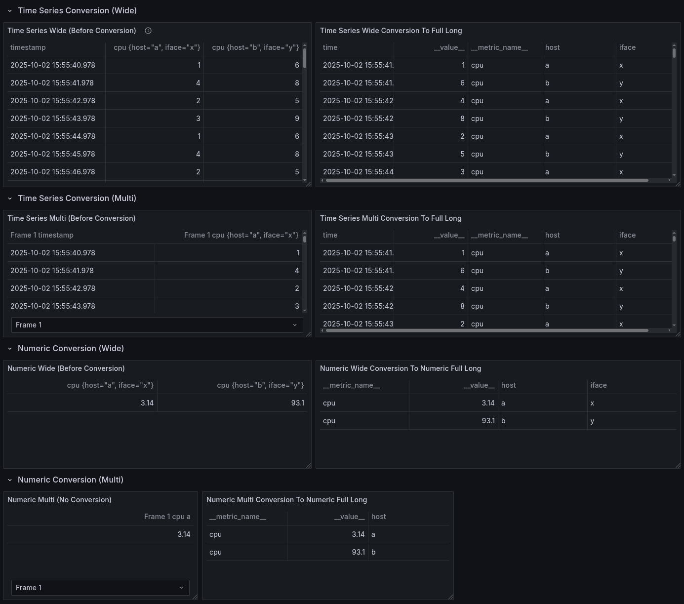This screenshot has height=604, width=684.
Task: Click the scroll-down arrow in Time Series Wide (Before Conversion) table
Action: [305, 180]
